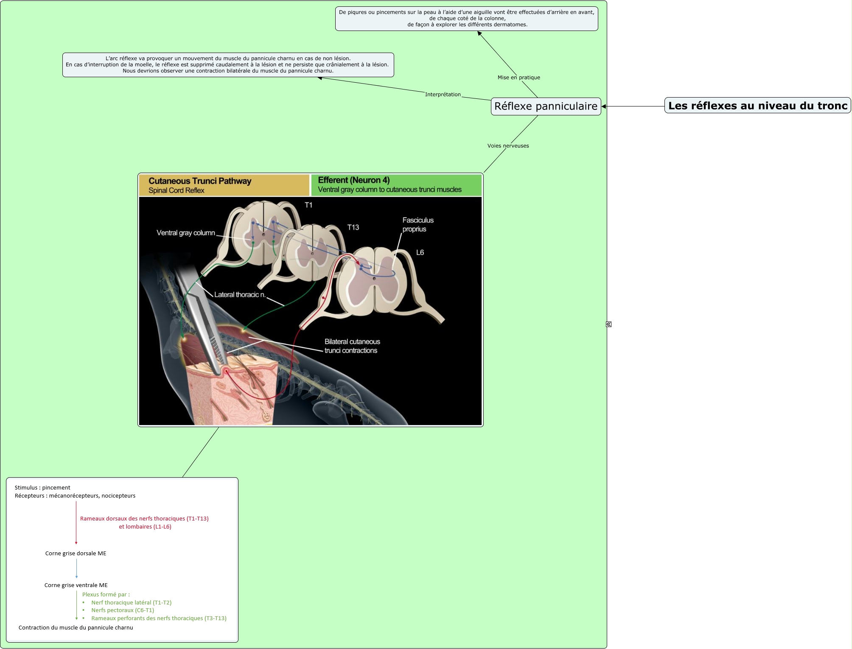Click 'Contraction du muscle du pannicule charnu' text

[x=76, y=628]
